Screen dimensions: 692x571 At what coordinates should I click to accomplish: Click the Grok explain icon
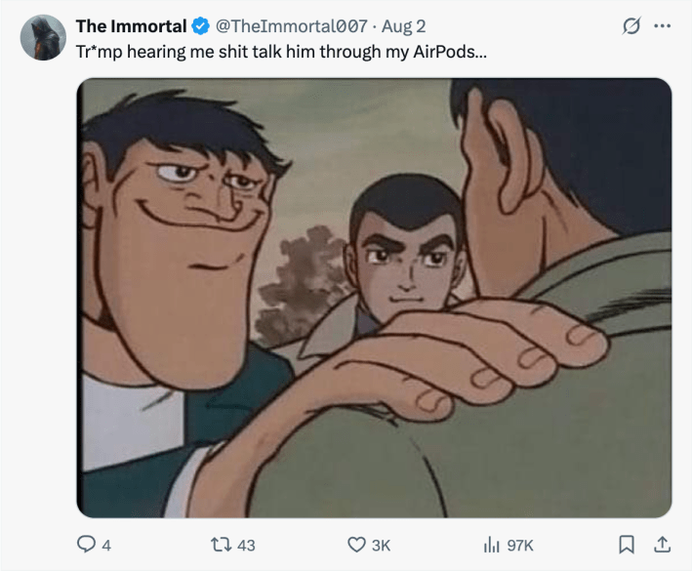[631, 26]
